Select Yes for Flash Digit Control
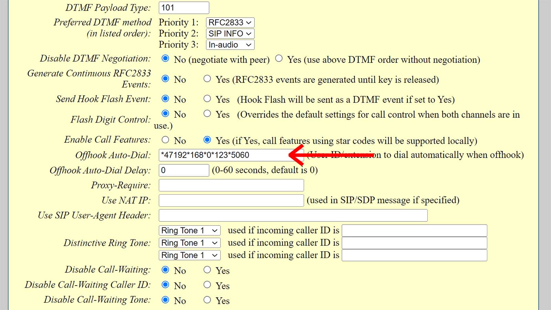The image size is (551, 310). coord(207,114)
